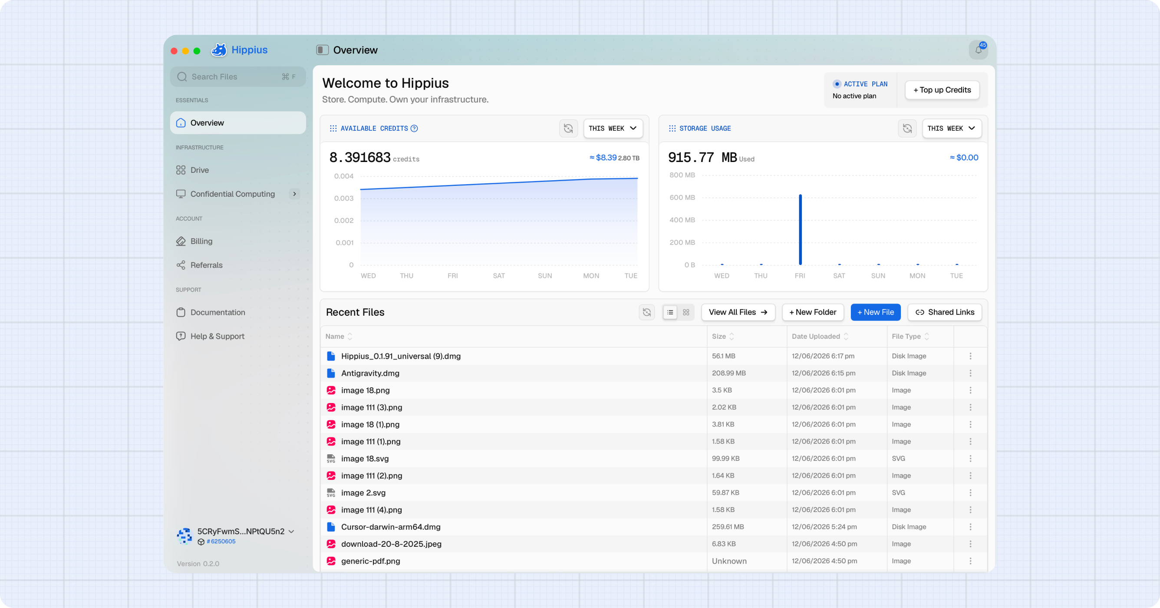Viewport: 1160px width, 608px height.
Task: Click View All Files button
Action: tap(738, 312)
